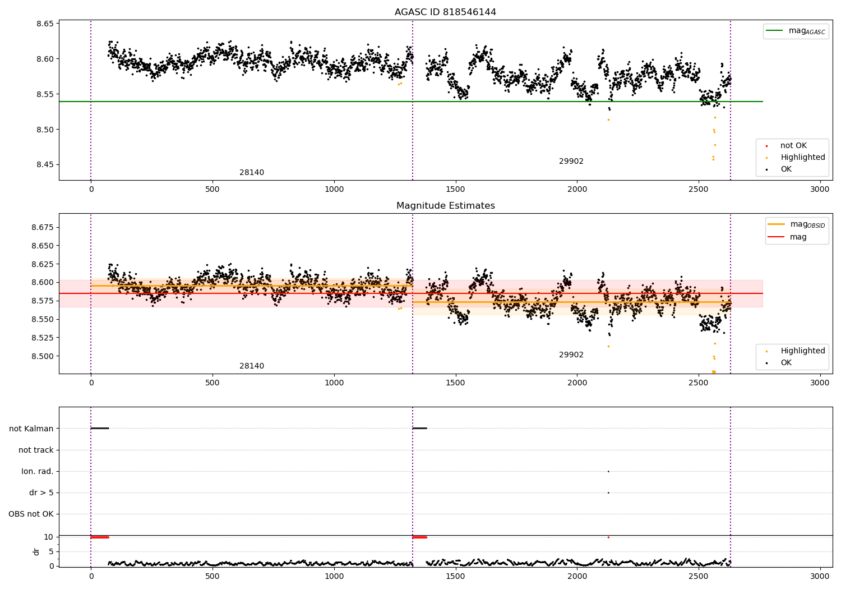This screenshot has width=841, height=589.
Task: Click the 8.500 y-tick in middle plot
Action: [x=43, y=356]
